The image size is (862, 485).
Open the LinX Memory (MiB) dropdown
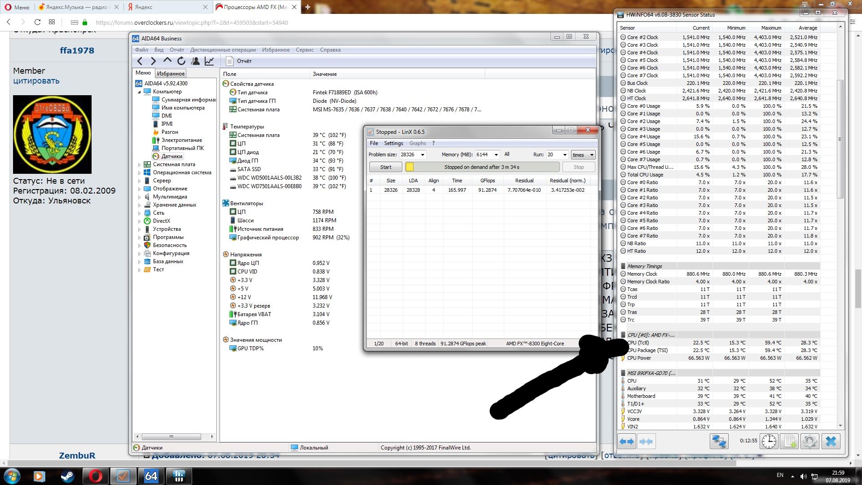click(496, 155)
